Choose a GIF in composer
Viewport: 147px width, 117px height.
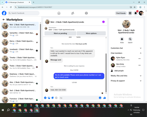pyautogui.click(x=56, y=98)
